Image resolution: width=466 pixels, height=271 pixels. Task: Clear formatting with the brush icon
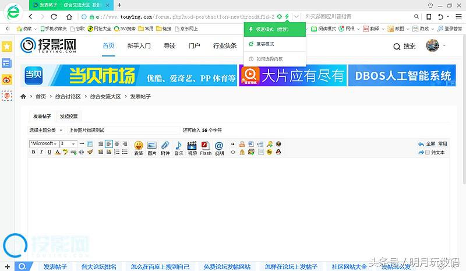coord(90,152)
